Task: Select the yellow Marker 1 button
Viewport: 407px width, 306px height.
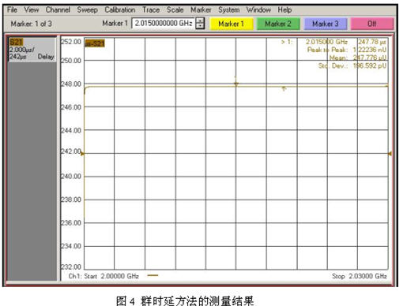Action: pyautogui.click(x=232, y=24)
